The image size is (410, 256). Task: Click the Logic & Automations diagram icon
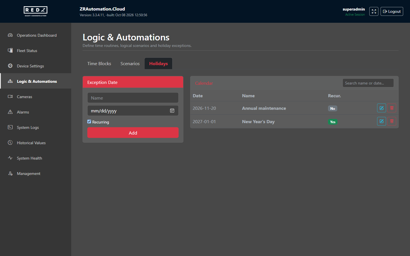pos(10,81)
